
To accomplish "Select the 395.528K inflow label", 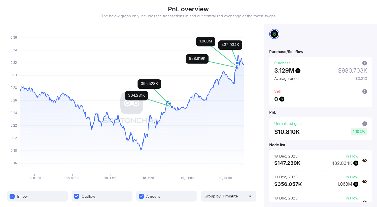I will pyautogui.click(x=149, y=84).
